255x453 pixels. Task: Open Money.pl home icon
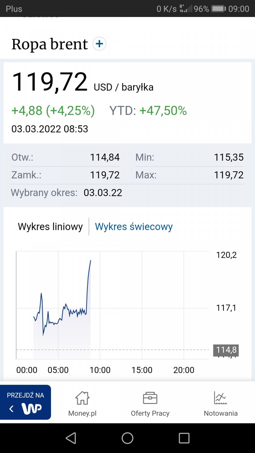[x=82, y=398]
